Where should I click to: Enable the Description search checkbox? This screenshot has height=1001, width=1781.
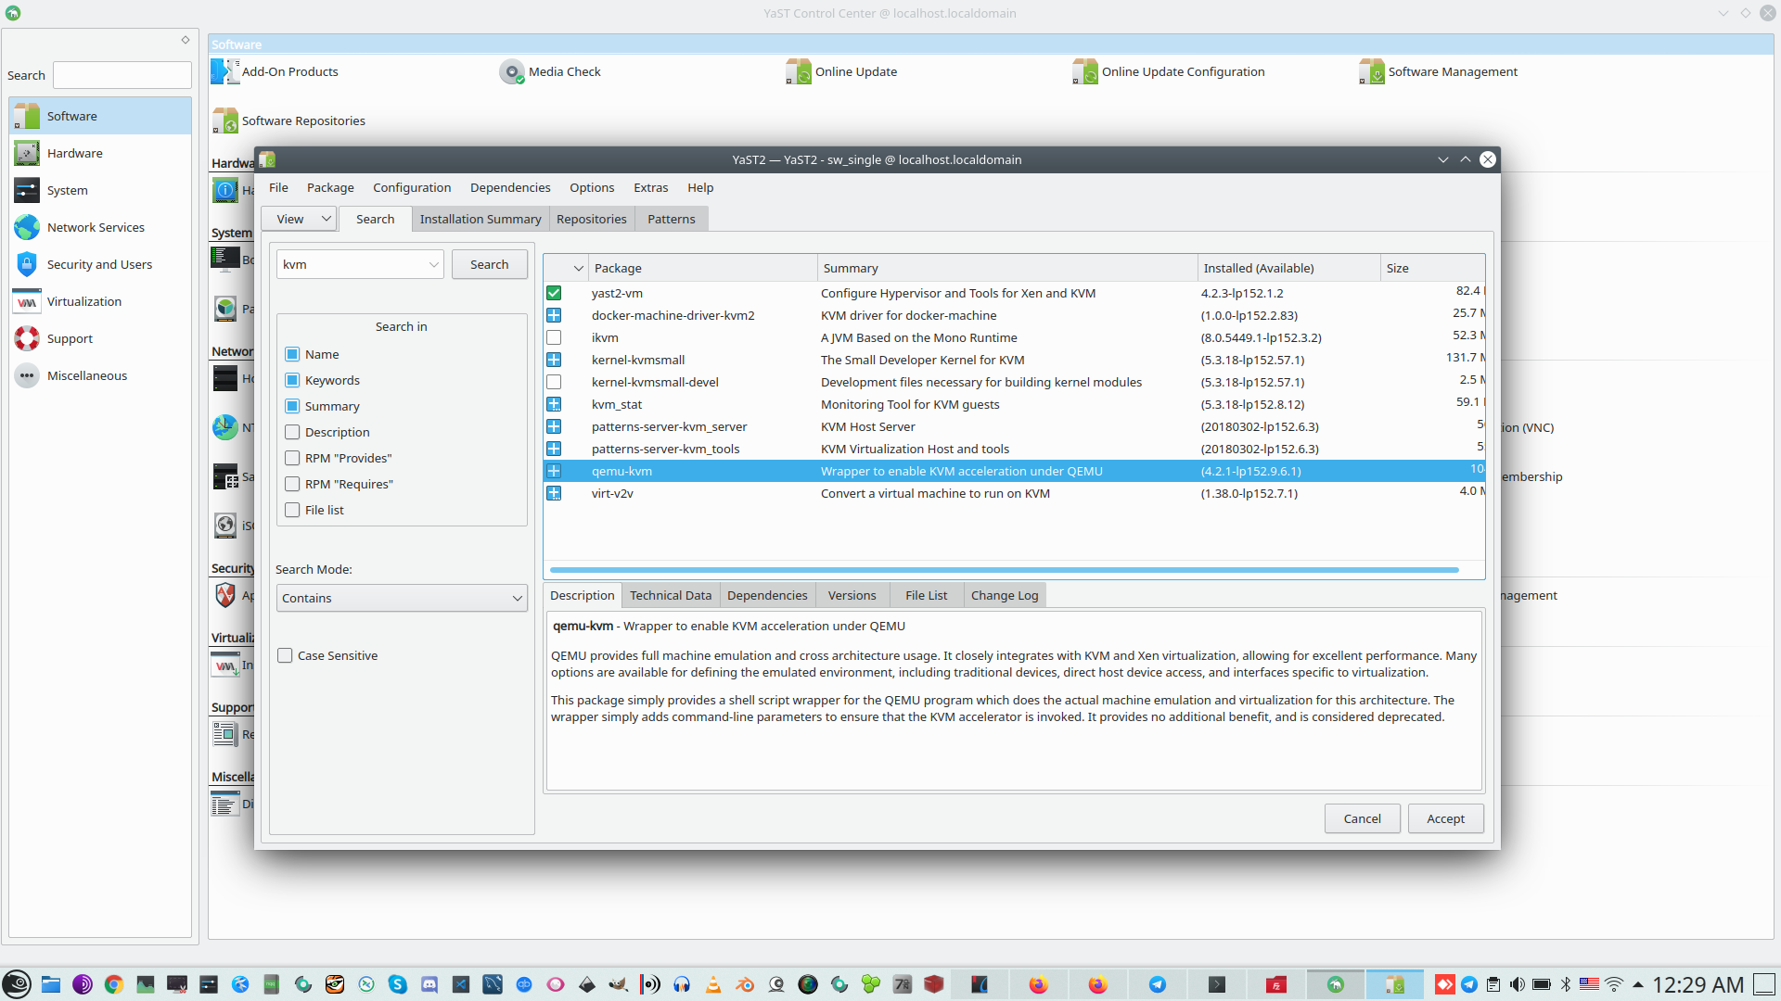click(292, 432)
